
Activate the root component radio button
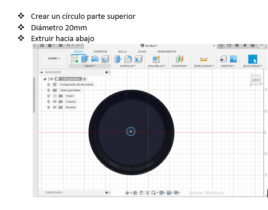(x=85, y=79)
